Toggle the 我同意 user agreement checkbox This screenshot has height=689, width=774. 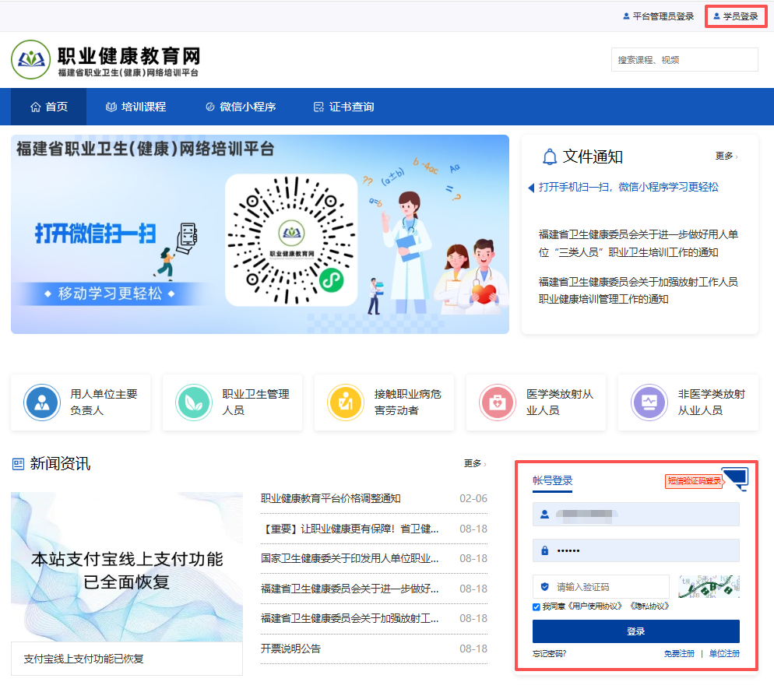coord(537,606)
